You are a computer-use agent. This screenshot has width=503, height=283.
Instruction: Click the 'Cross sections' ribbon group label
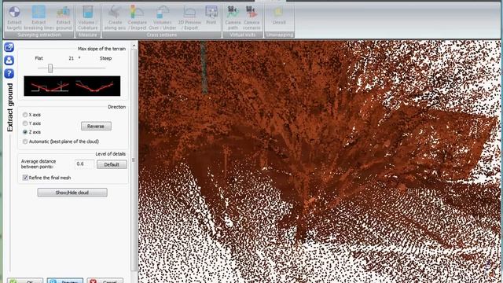point(162,35)
